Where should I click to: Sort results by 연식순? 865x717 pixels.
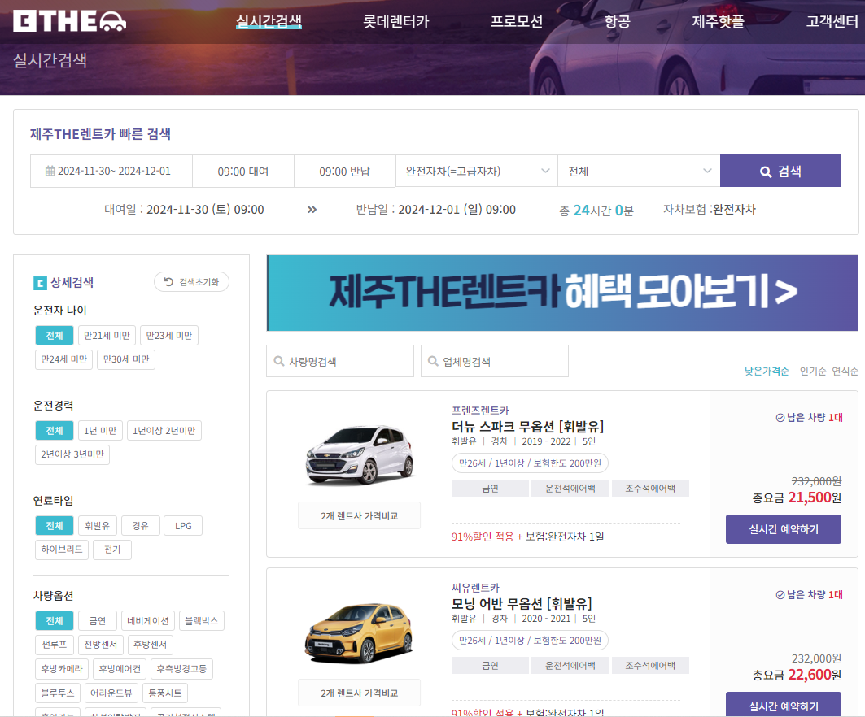click(845, 371)
